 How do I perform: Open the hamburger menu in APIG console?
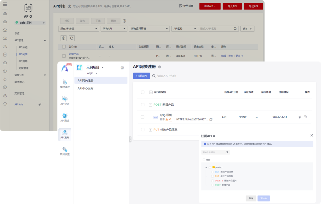point(5,4)
